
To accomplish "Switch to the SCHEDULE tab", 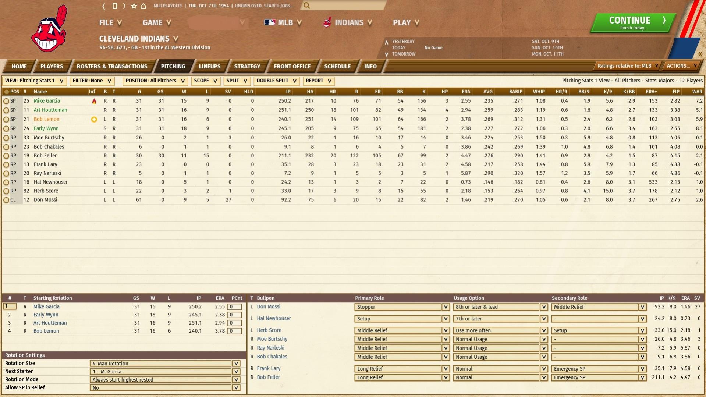I will pyautogui.click(x=337, y=66).
